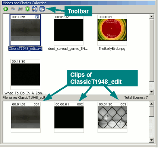Select black clip 002 in scenes pane
The width and height of the screenshot is (158, 148).
click(x=69, y=117)
